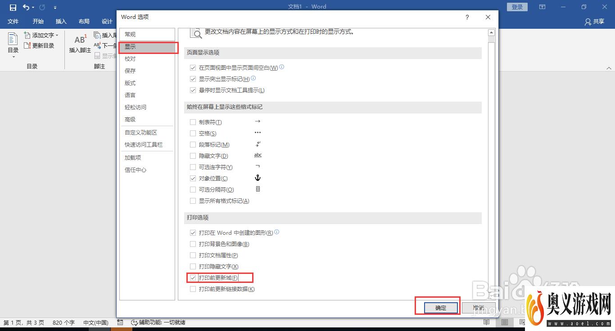Image resolution: width=615 pixels, height=331 pixels.
Task: Toggle 悬停时显示文档工具提示 checkbox
Action: [193, 90]
